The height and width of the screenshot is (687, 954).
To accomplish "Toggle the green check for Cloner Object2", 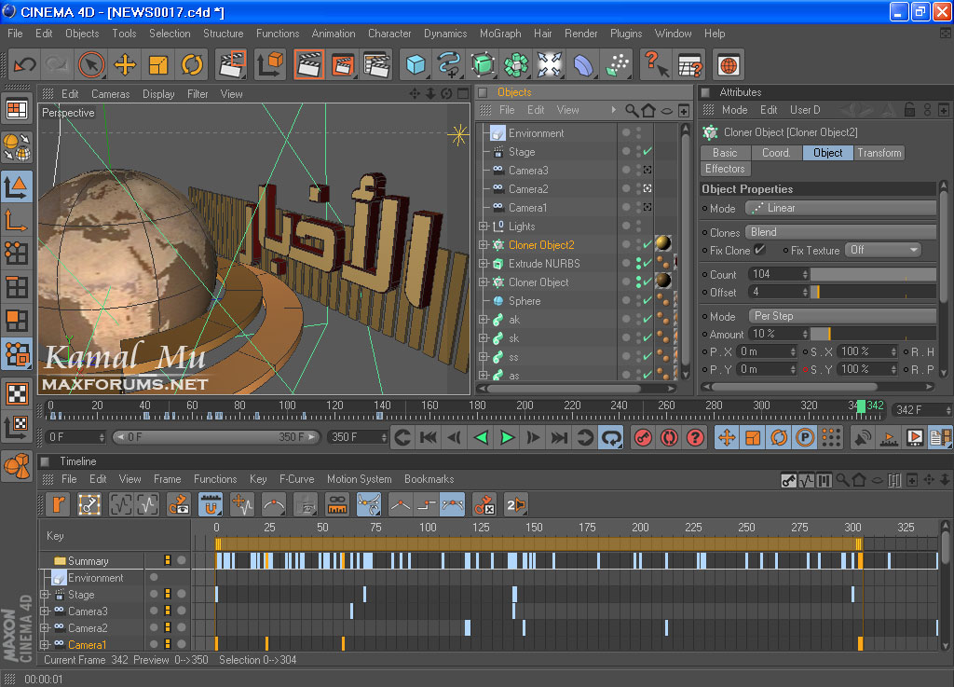I will (x=647, y=244).
